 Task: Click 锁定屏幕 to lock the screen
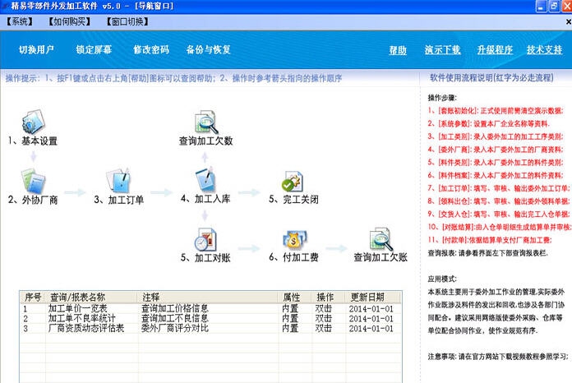(x=94, y=49)
